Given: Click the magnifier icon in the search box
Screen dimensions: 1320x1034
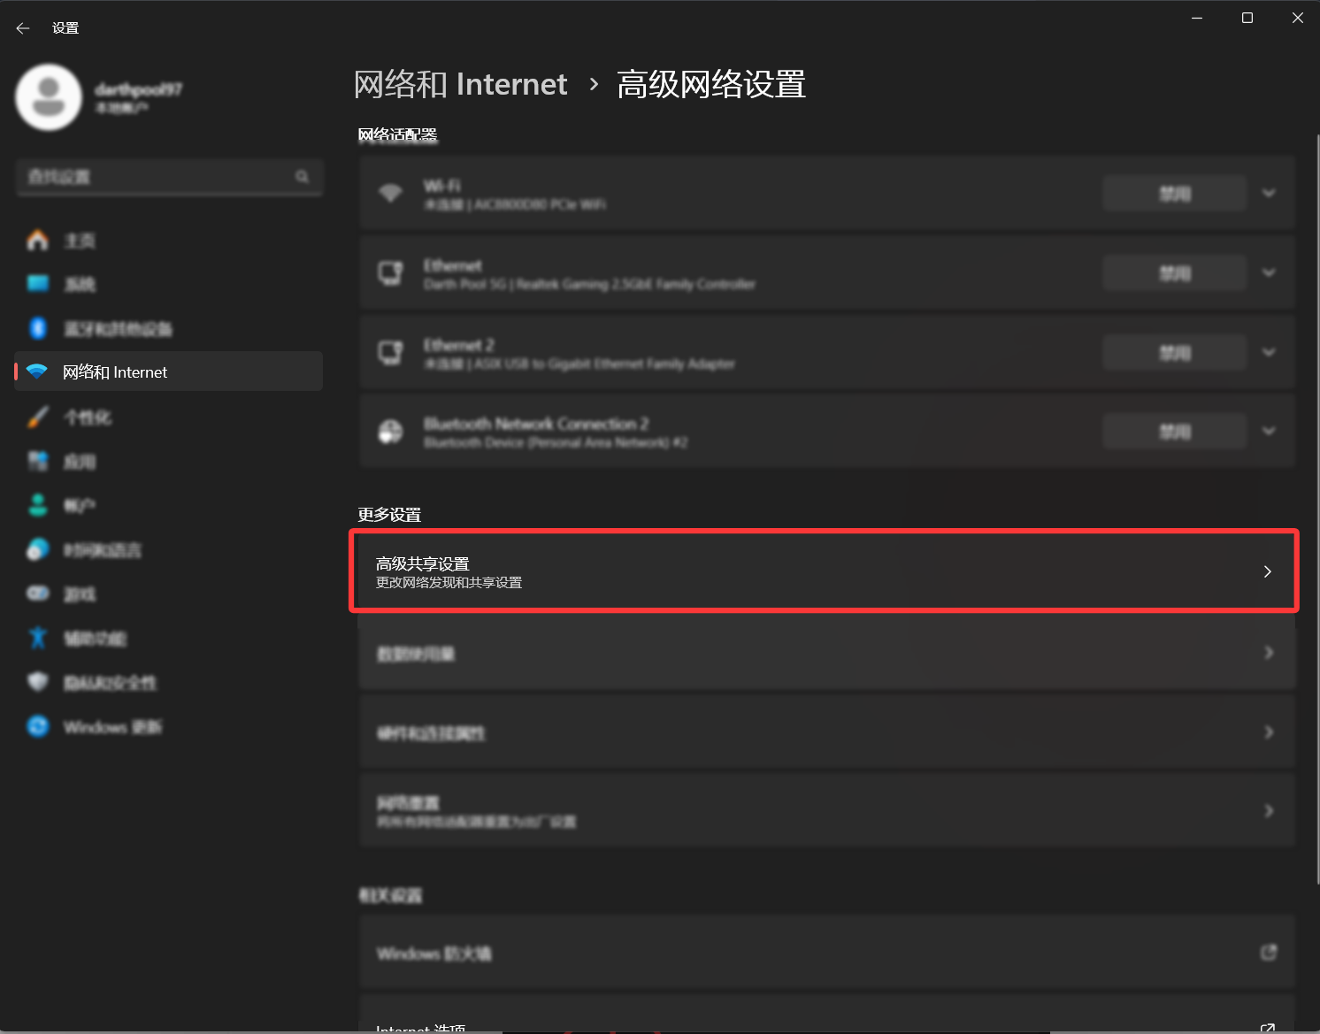Looking at the screenshot, I should coord(303,177).
